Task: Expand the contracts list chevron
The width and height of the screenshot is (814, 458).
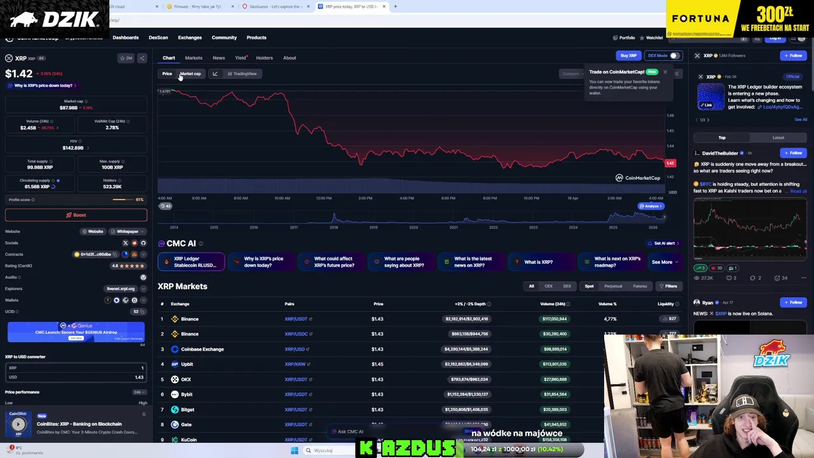Action: (x=143, y=254)
